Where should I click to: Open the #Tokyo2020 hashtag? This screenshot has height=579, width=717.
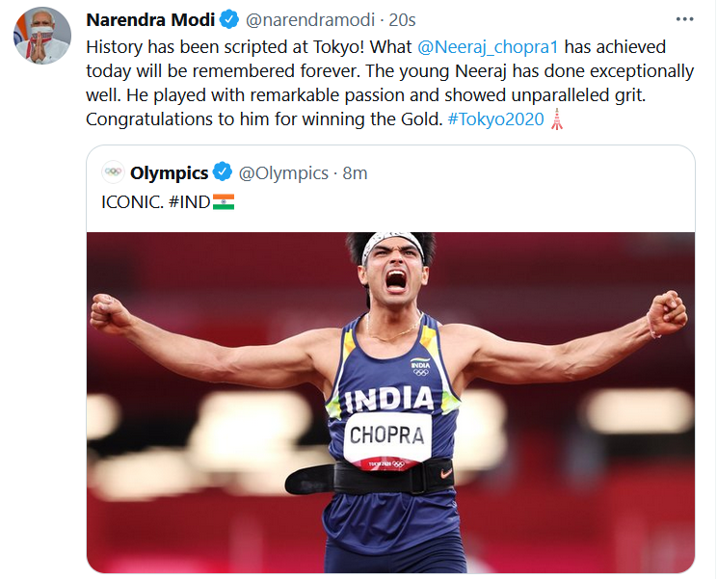click(496, 120)
